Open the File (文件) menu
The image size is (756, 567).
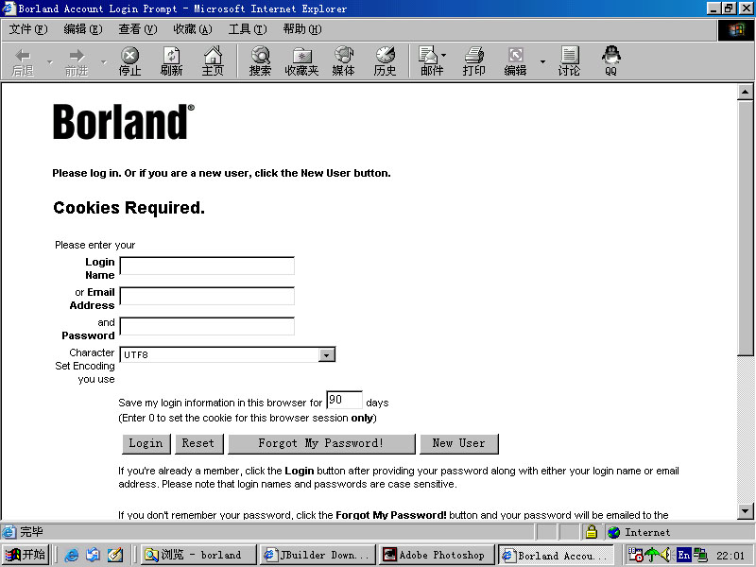(x=27, y=29)
